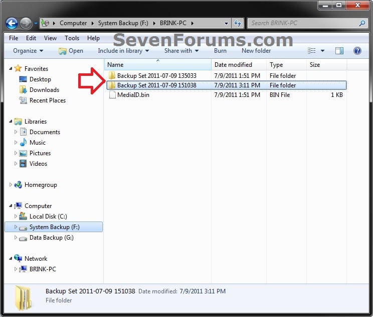Expand Local Disk (C:)
Image resolution: width=373 pixels, height=317 pixels.
tap(16, 217)
